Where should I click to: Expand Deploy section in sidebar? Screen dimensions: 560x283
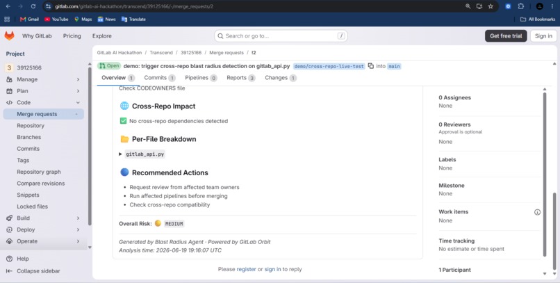(x=78, y=229)
